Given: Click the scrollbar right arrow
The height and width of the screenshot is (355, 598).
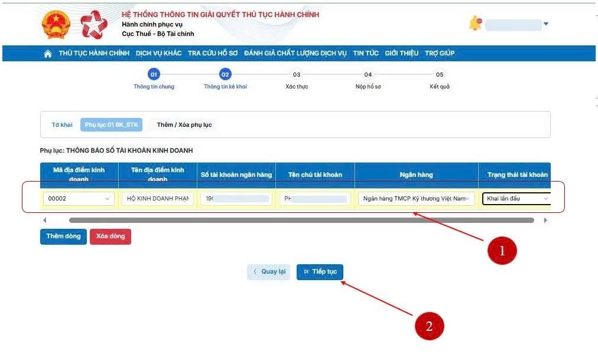Looking at the screenshot, I should [x=545, y=220].
